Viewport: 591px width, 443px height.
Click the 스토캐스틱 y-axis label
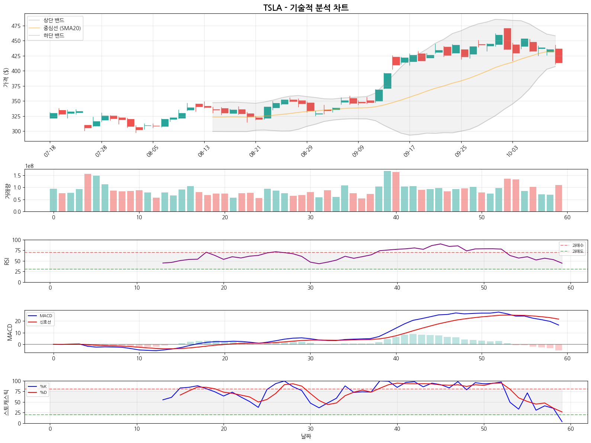[x=6, y=402]
